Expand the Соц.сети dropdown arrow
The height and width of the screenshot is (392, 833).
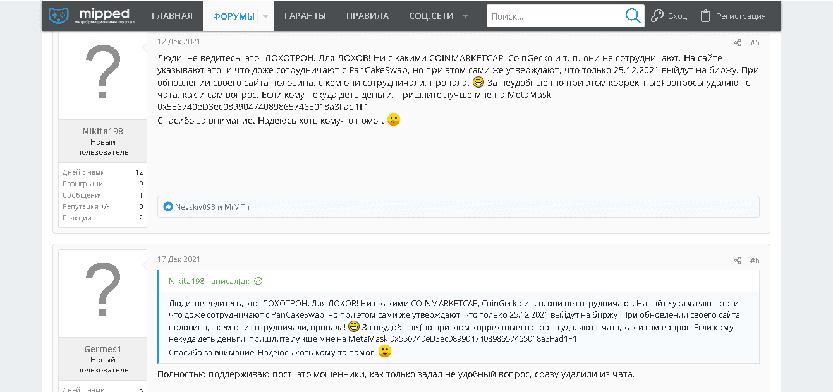465,16
